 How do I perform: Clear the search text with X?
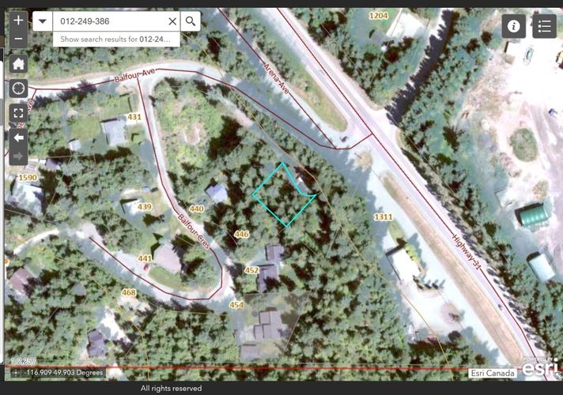coord(172,21)
